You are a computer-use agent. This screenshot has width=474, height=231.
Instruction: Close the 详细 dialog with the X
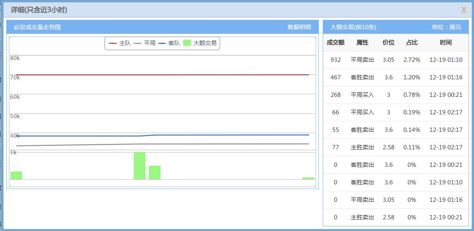coord(463,10)
